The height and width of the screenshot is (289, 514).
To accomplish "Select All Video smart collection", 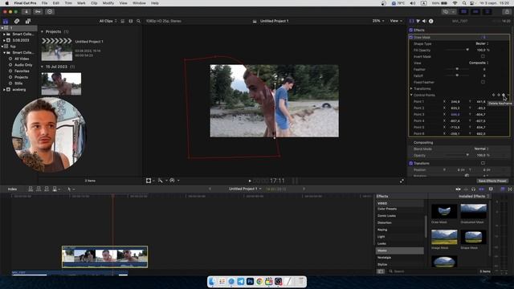I will click(22, 59).
